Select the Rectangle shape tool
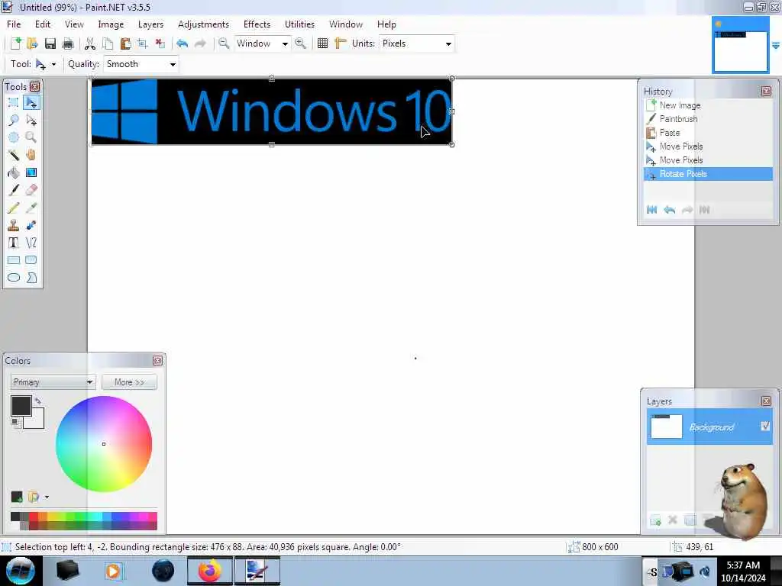 tap(14, 260)
